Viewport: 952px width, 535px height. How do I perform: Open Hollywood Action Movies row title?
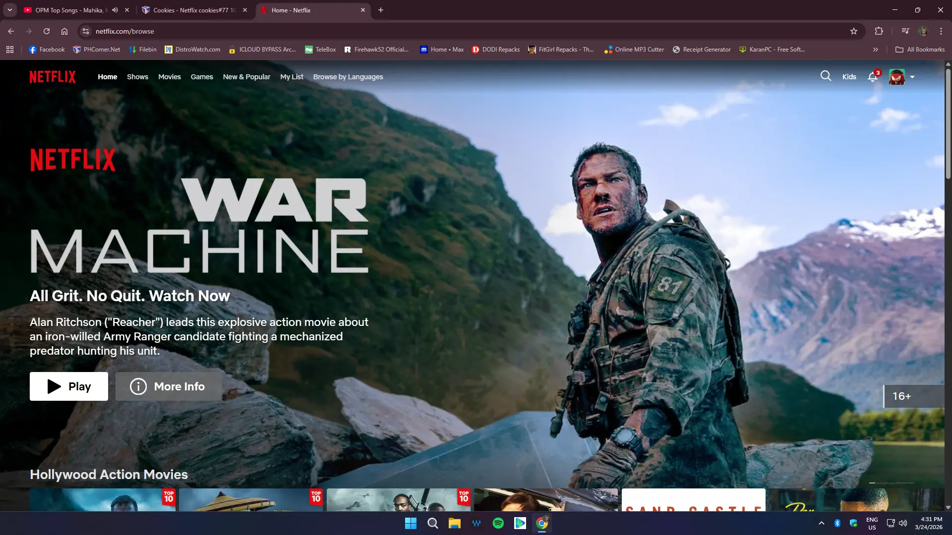pos(109,475)
